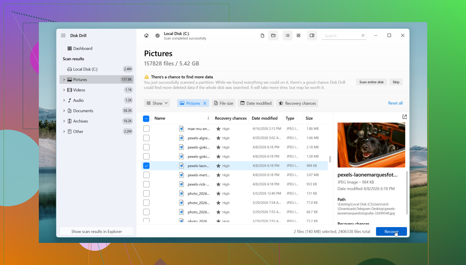
Task: Switch to the folder view icon
Action: (x=273, y=35)
